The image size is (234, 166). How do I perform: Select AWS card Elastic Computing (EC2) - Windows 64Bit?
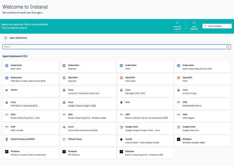click(x=88, y=116)
